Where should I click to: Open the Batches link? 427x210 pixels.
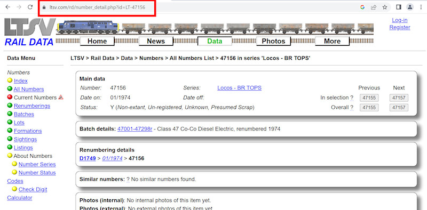[24, 114]
